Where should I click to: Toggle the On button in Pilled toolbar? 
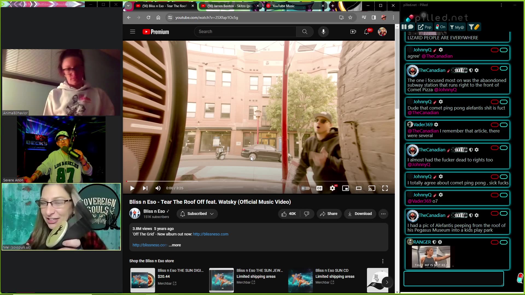coord(441,27)
